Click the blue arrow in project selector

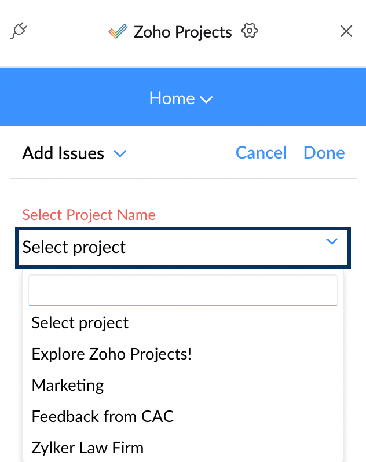point(332,241)
